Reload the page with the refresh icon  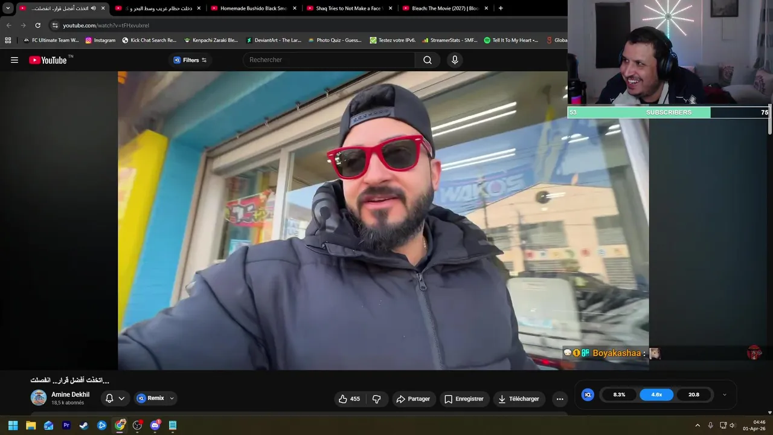37,25
